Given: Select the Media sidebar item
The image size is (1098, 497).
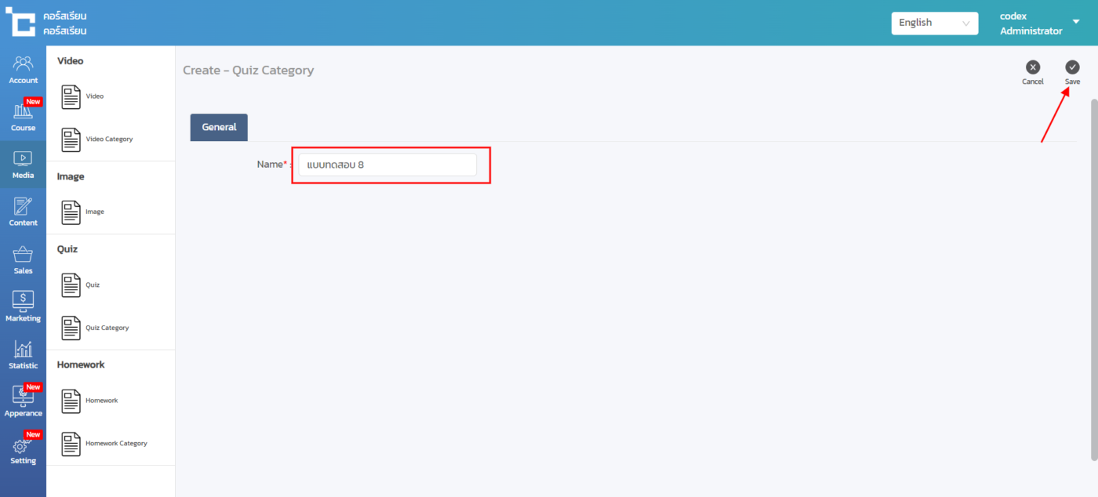Looking at the screenshot, I should click(23, 164).
